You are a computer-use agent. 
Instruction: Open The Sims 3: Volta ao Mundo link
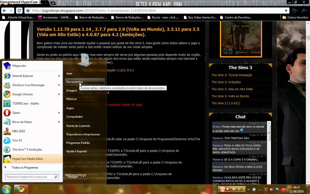(x=230, y=96)
